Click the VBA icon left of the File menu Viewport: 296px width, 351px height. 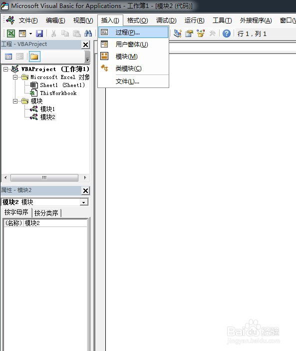pos(10,20)
